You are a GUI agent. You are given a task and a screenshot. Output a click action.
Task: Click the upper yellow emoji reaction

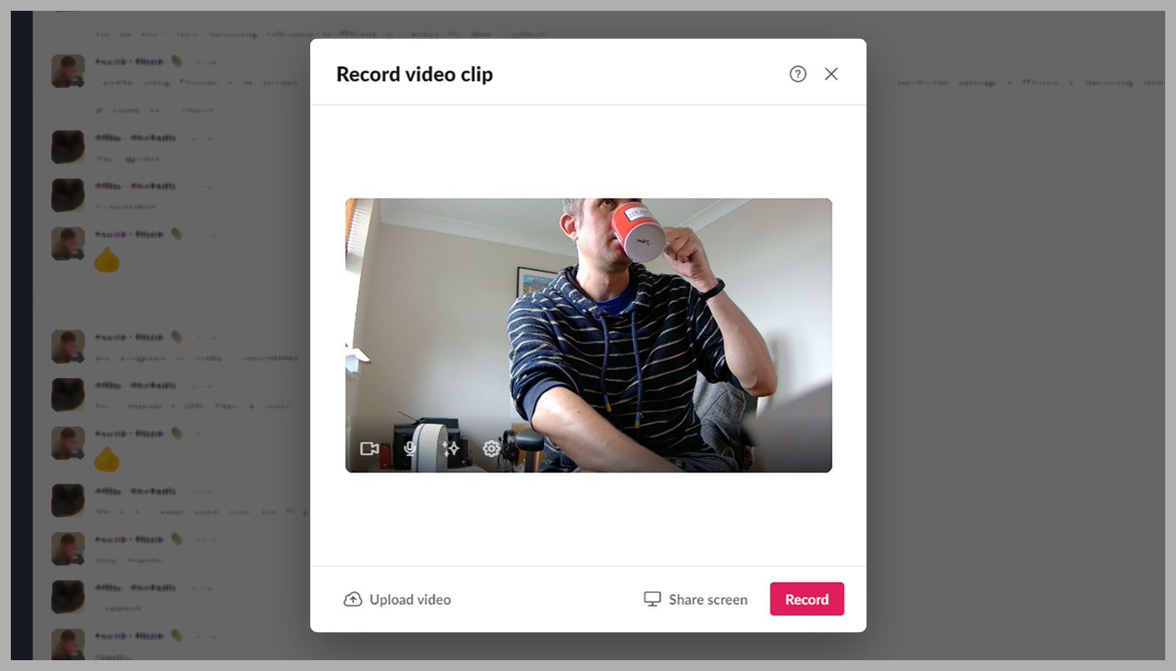tap(107, 259)
